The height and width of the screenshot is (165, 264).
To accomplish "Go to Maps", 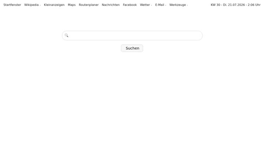I will coord(72,5).
